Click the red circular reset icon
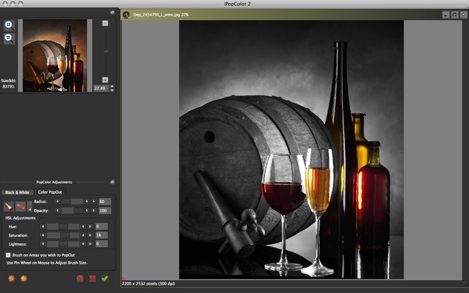The width and height of the screenshot is (469, 293). tap(80, 278)
